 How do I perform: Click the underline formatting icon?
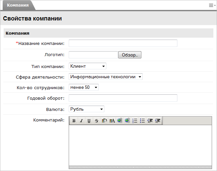pyautogui.click(x=89, y=121)
